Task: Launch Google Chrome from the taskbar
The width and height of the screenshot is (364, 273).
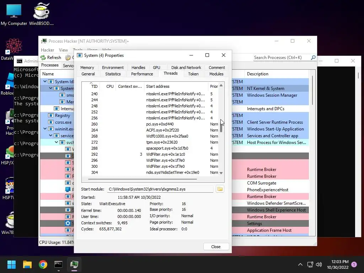Action: pyautogui.click(x=43, y=264)
